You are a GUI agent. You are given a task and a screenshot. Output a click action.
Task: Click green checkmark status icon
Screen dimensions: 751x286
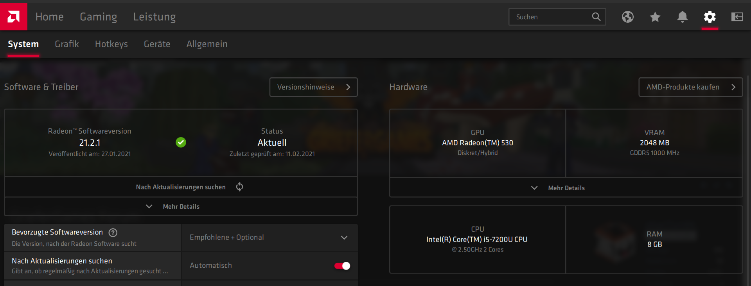[x=181, y=142]
